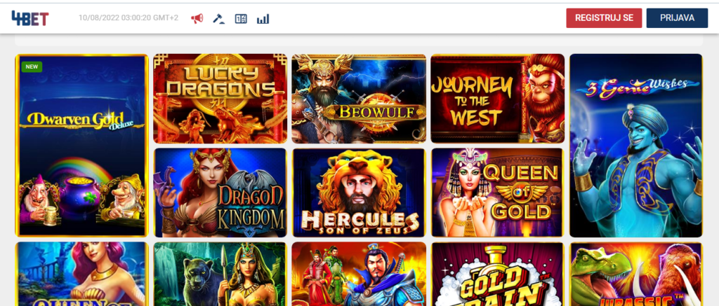Click the PRIJAVA login button
The width and height of the screenshot is (719, 306).
pyautogui.click(x=678, y=18)
